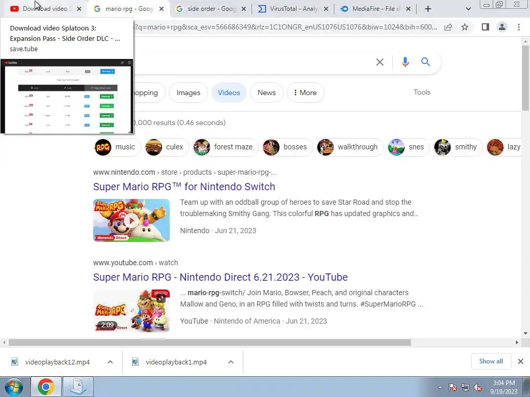Open the muted volume tray icon
This screenshot has width=530, height=397.
click(x=478, y=387)
